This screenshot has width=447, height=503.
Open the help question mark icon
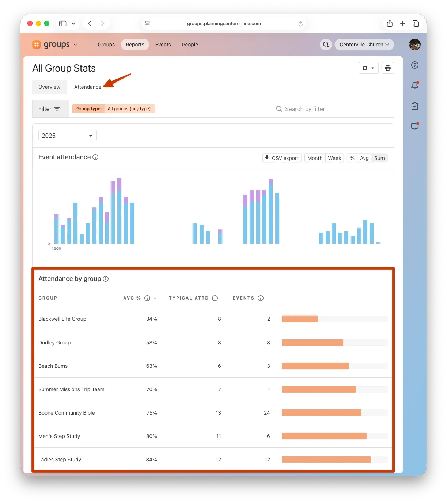[414, 65]
